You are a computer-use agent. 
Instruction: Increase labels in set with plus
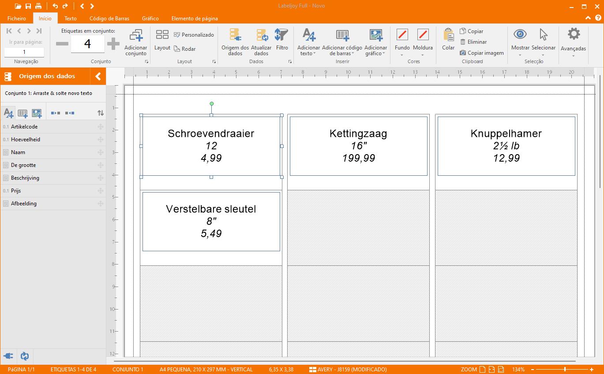[x=113, y=44]
